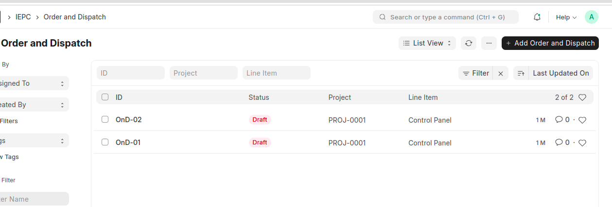
Task: Click Add Order and Dispatch button
Action: pyautogui.click(x=550, y=43)
